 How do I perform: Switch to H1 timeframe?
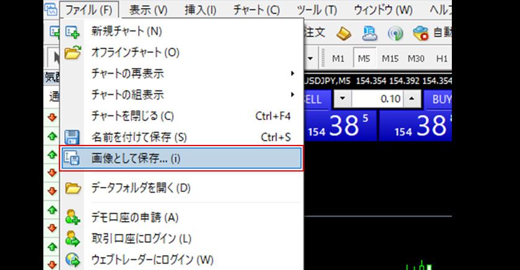tap(441, 59)
